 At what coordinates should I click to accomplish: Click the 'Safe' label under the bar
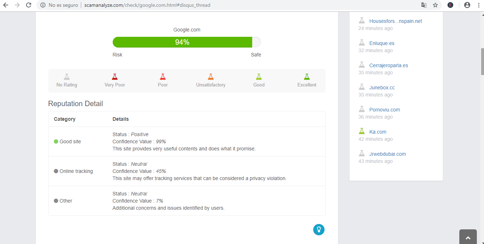coord(256,55)
